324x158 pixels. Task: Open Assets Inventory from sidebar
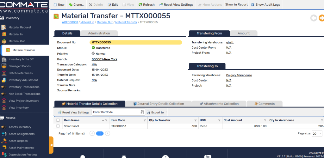[x=20, y=127]
